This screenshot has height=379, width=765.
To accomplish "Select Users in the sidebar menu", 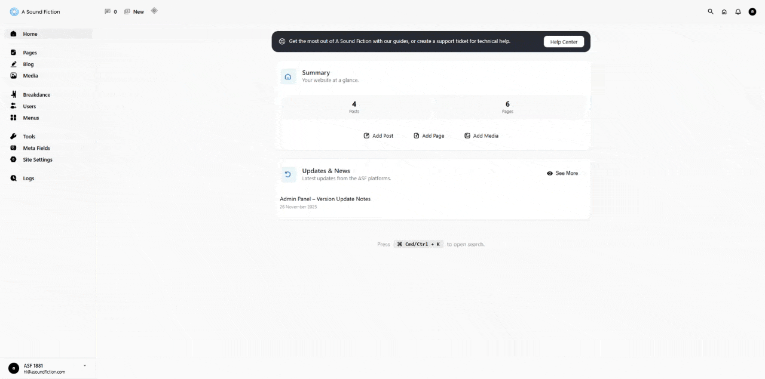I will point(28,106).
